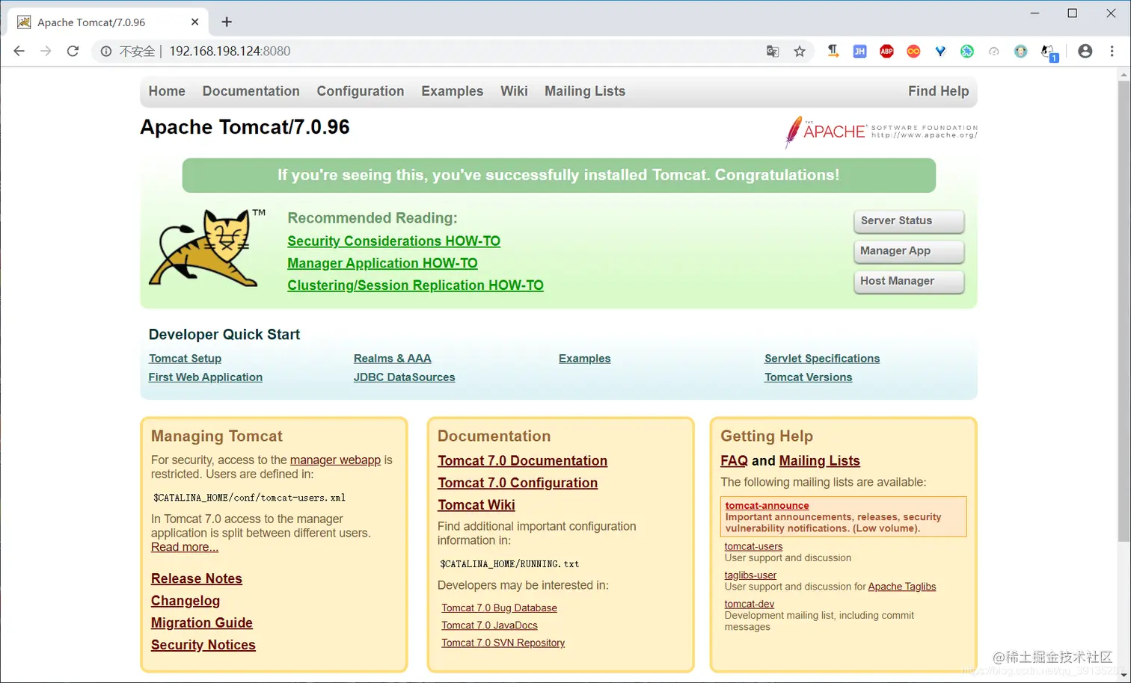
Task: Open Tomcat 7.0 JavaDocs link
Action: point(489,625)
